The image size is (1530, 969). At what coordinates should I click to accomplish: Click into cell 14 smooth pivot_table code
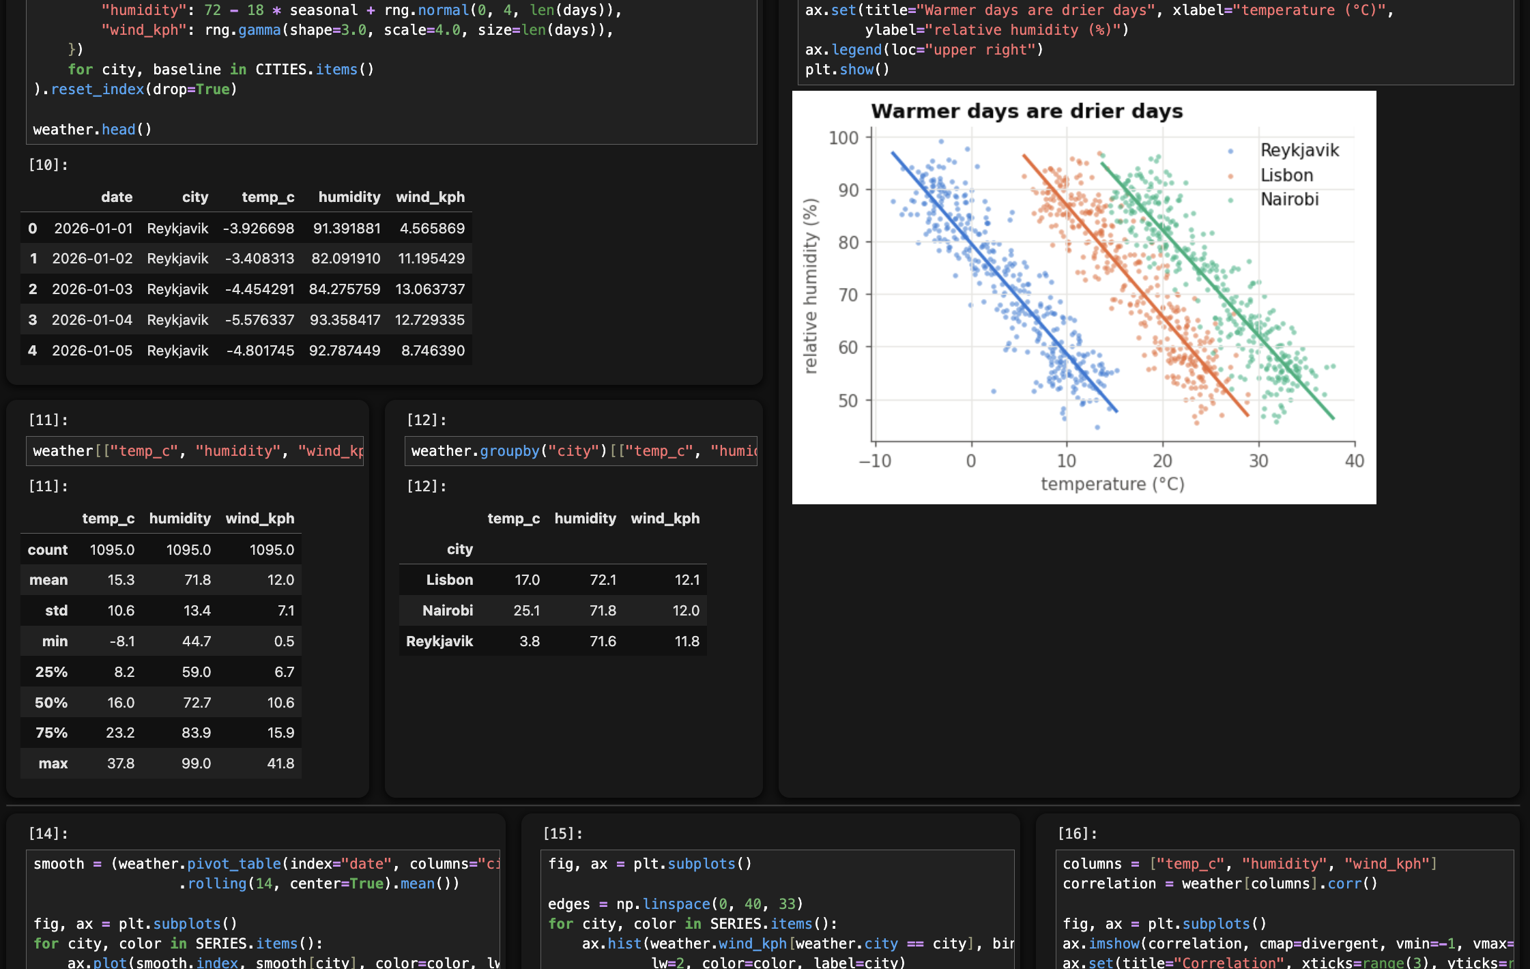point(263,909)
